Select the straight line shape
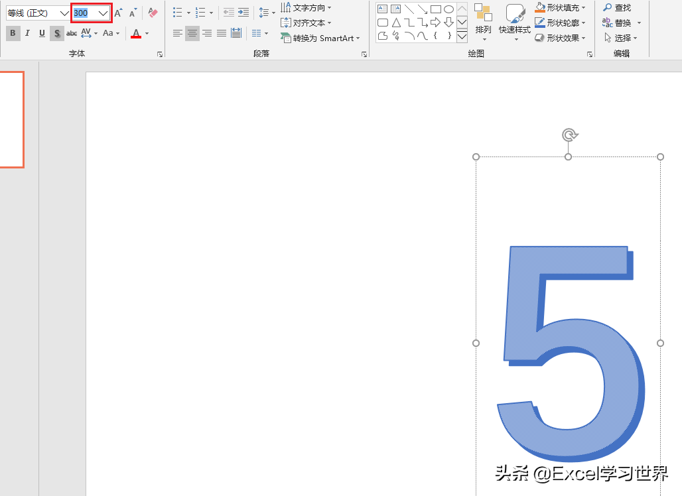Screen dimensions: 682x496 tap(409, 9)
